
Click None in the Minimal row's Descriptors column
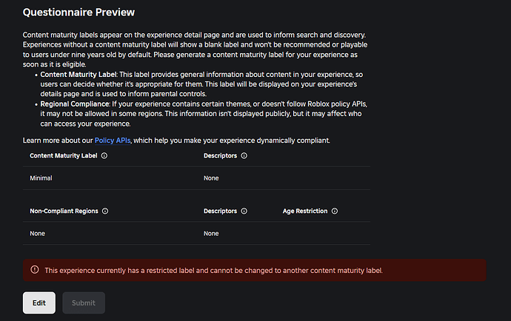211,178
